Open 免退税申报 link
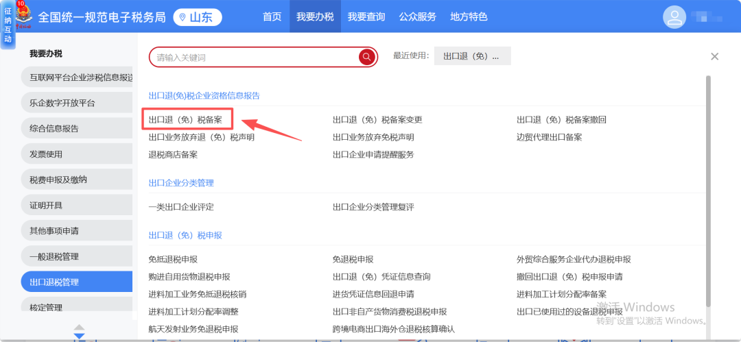The image size is (741, 342). coord(353,259)
